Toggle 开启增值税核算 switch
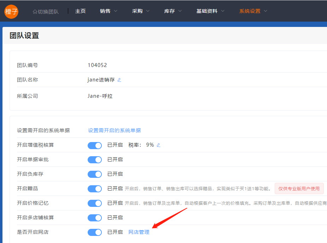 (x=95, y=145)
